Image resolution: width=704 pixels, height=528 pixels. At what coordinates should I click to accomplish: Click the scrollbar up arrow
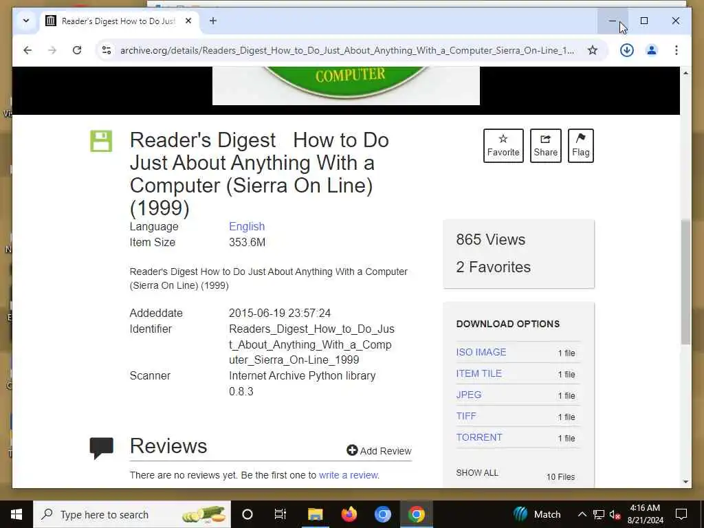point(685,73)
